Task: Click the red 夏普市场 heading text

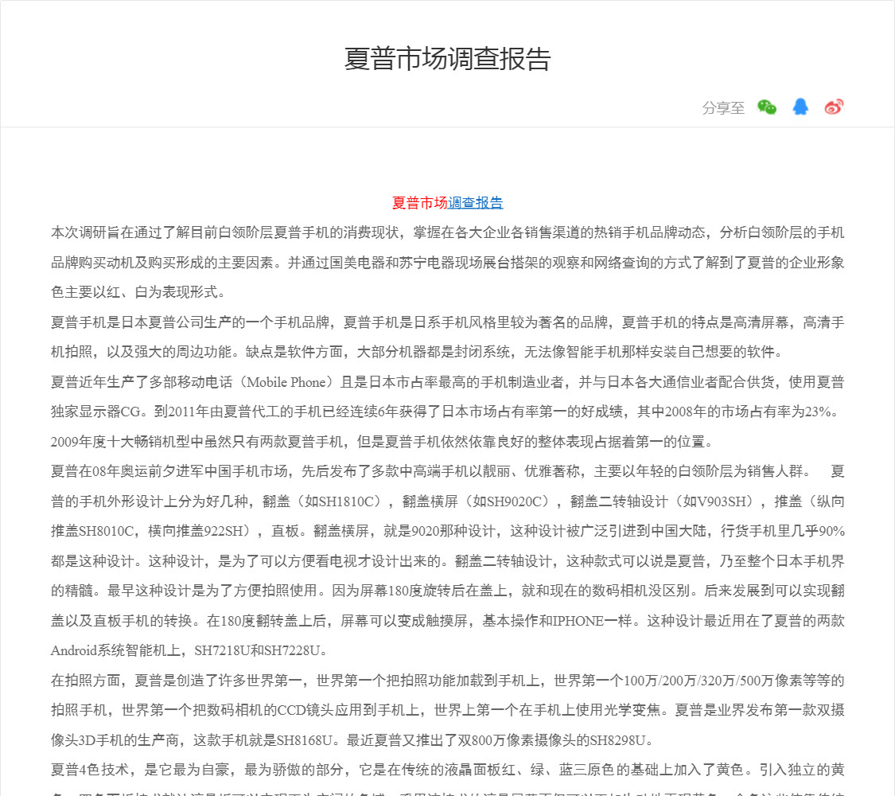Action: tap(420, 203)
